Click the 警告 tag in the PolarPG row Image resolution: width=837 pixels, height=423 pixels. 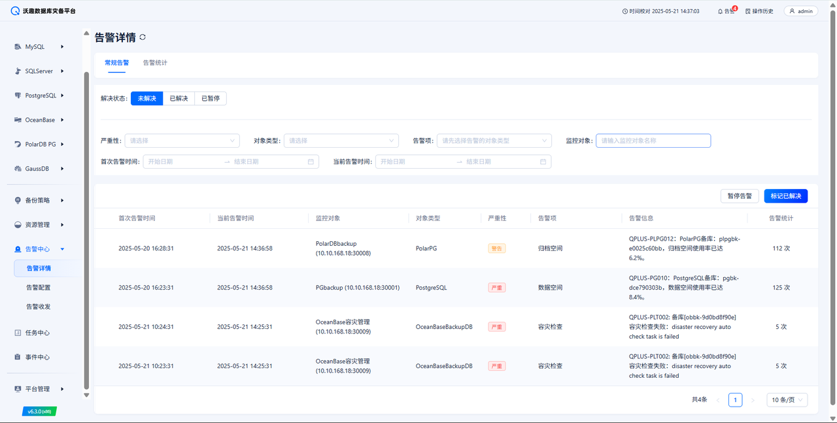497,248
